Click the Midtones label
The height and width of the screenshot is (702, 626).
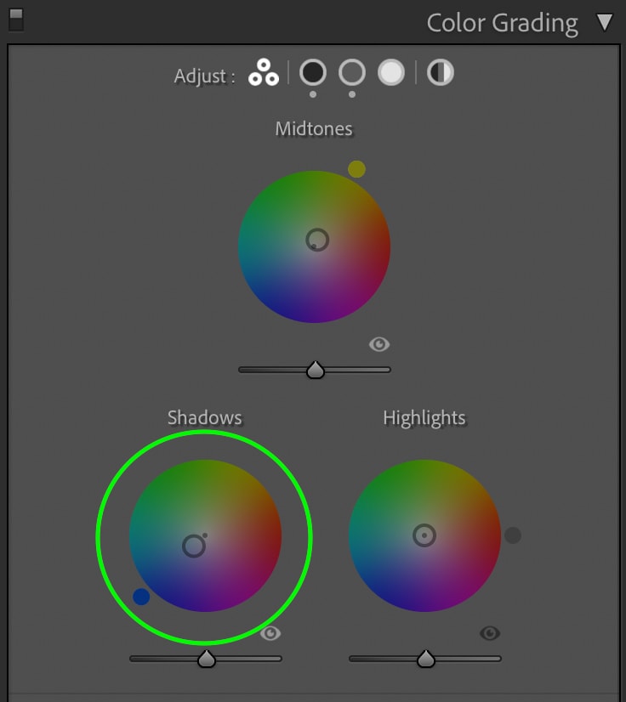(x=314, y=129)
